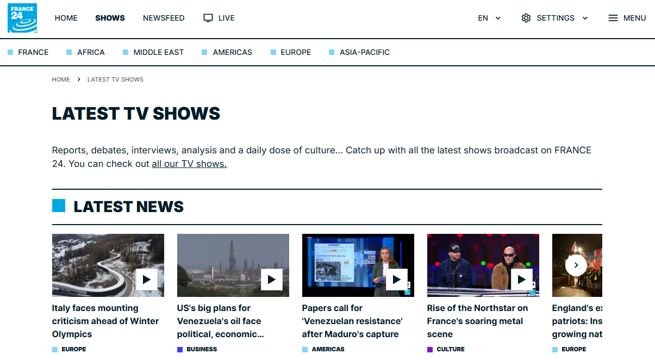
Task: Click the FRANCE 24 logo
Action: (22, 17)
